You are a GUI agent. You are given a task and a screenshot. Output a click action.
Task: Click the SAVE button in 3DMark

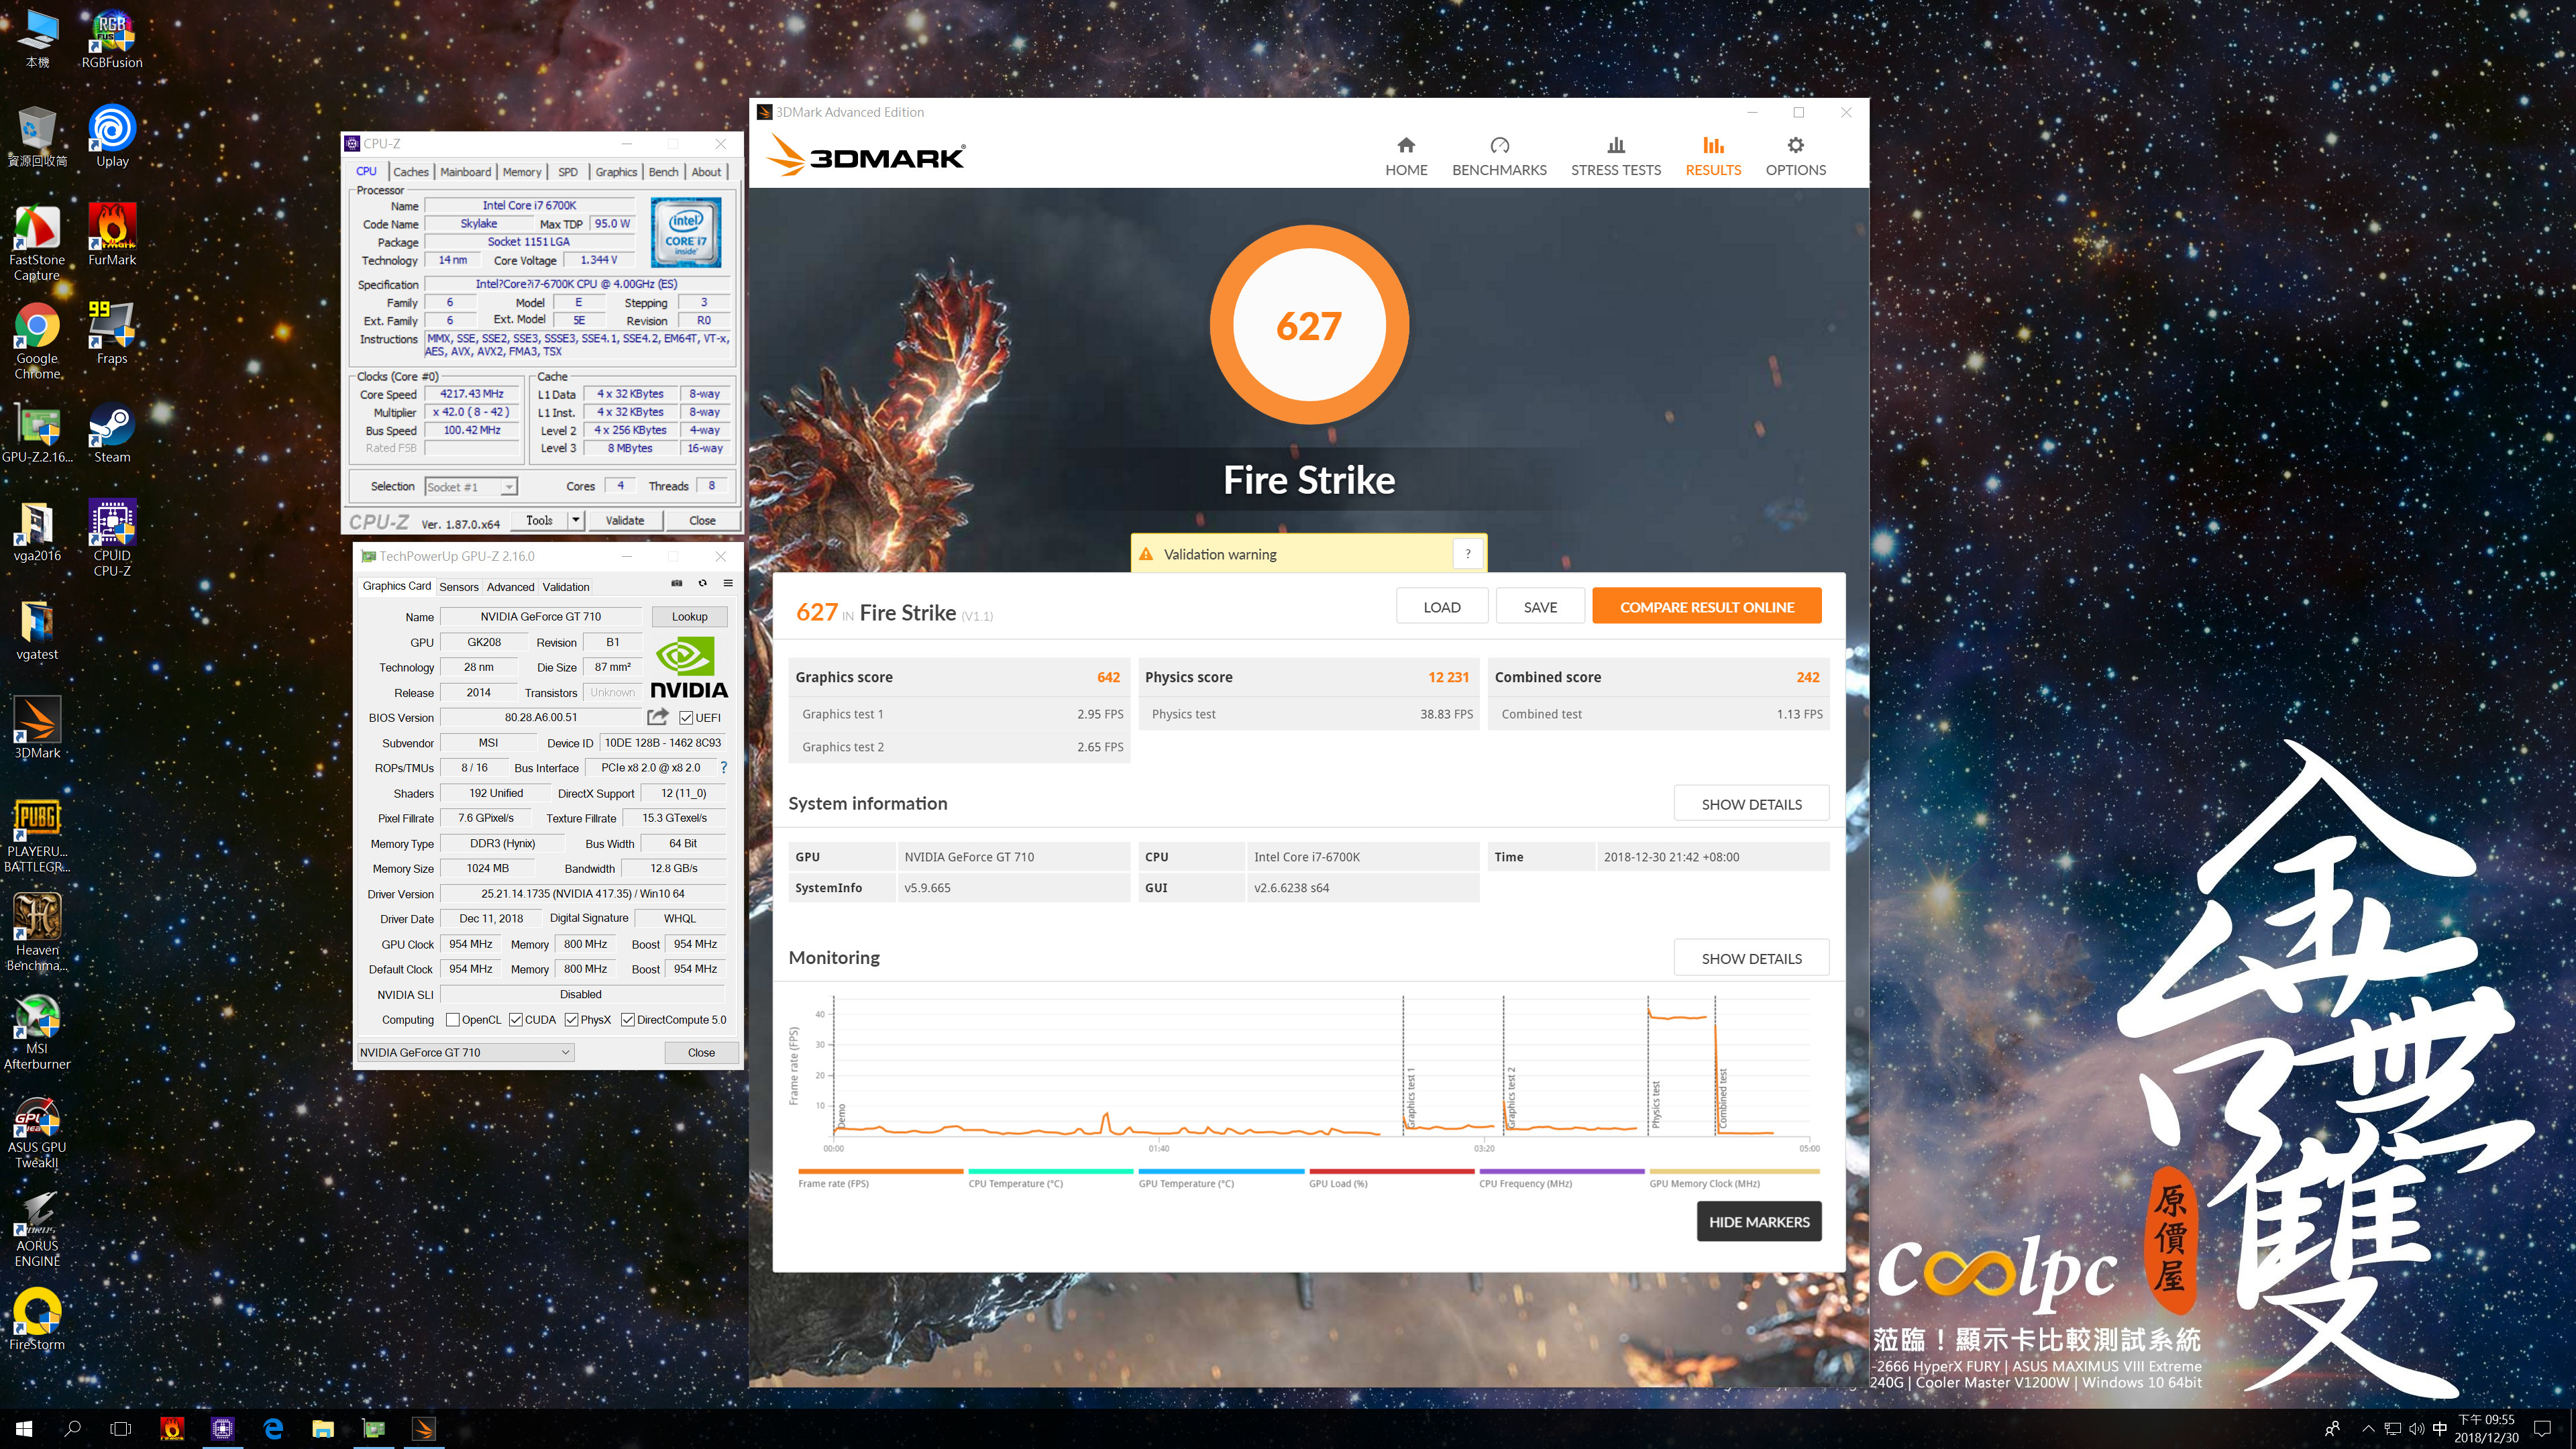pyautogui.click(x=1540, y=606)
